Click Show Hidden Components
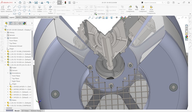This screenshot has height=112, width=192. [151, 10]
